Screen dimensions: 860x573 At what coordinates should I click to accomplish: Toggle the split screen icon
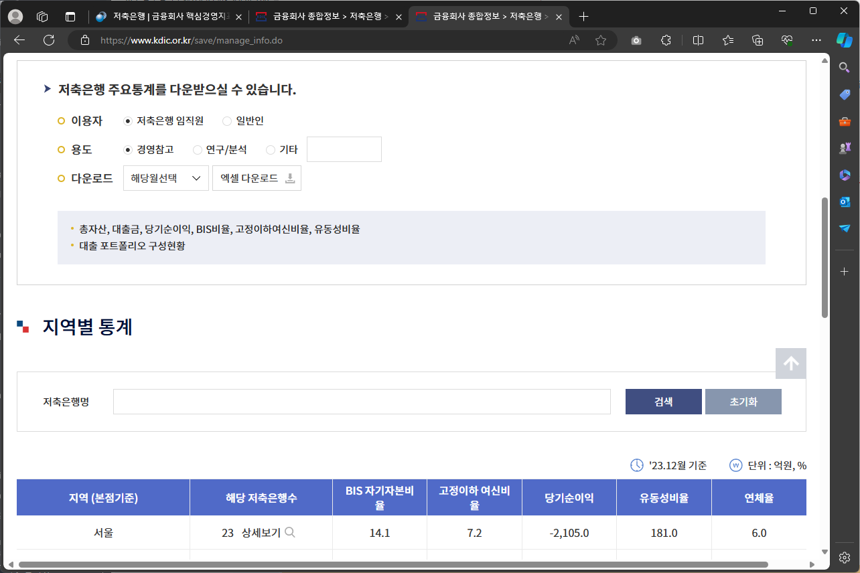pos(698,40)
